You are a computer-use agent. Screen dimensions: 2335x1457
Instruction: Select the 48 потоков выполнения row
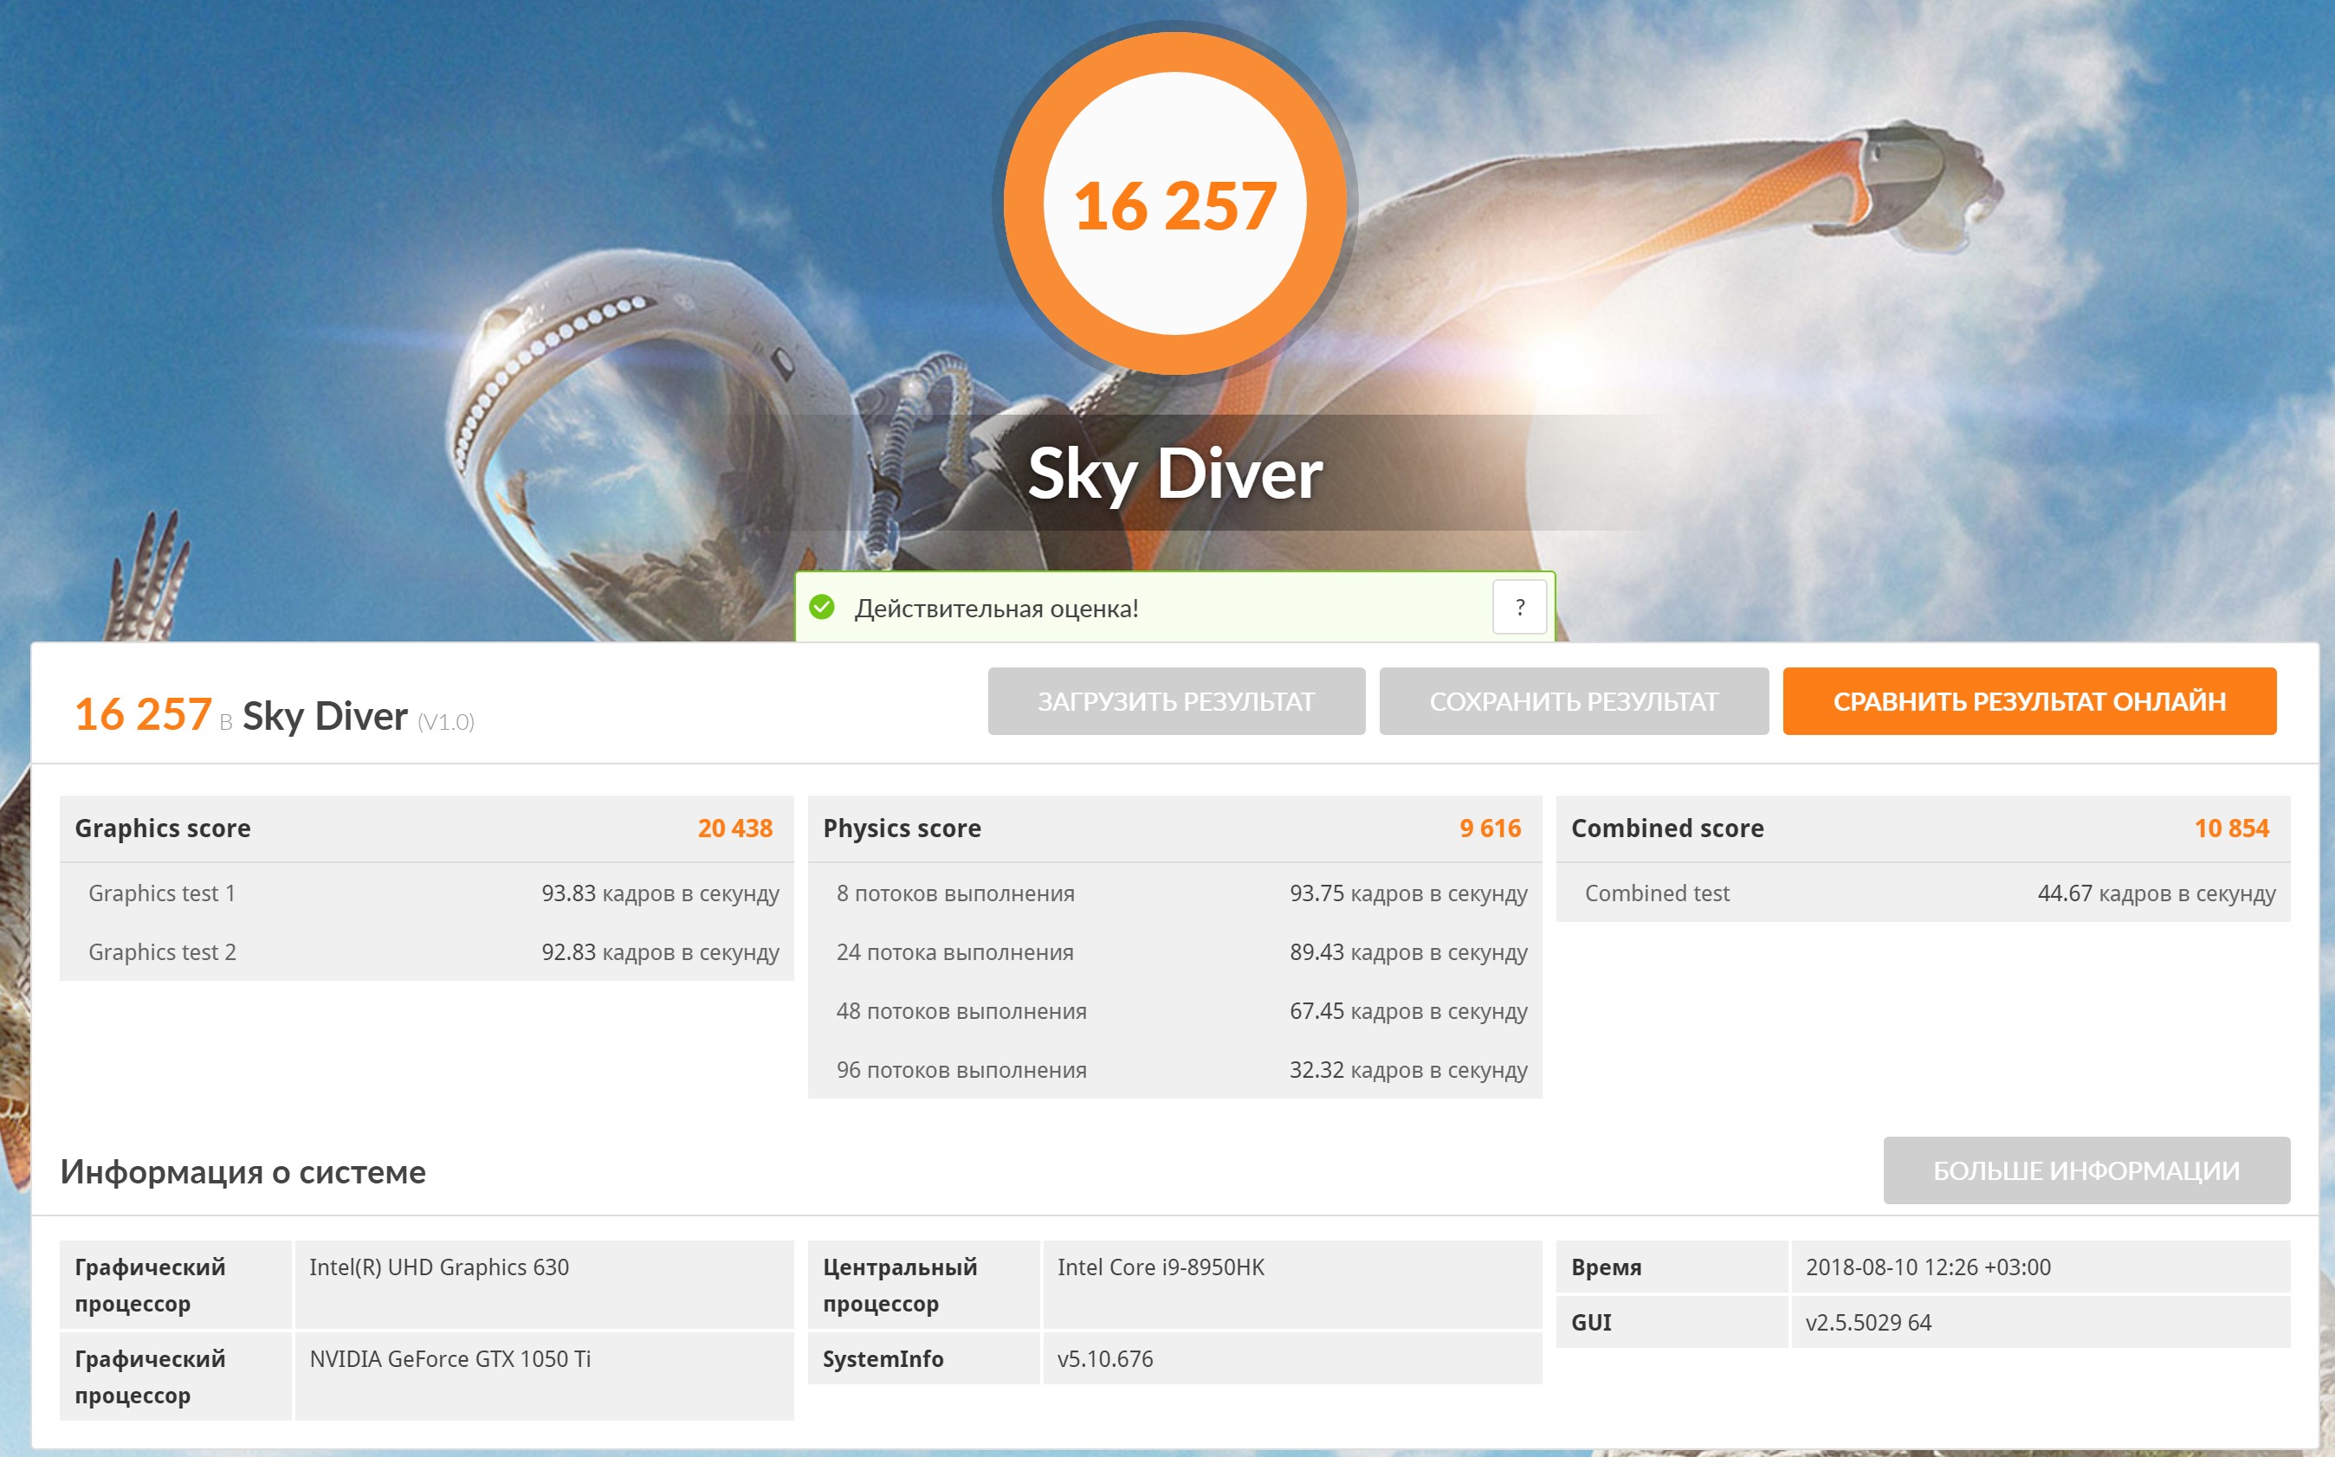click(1175, 1011)
